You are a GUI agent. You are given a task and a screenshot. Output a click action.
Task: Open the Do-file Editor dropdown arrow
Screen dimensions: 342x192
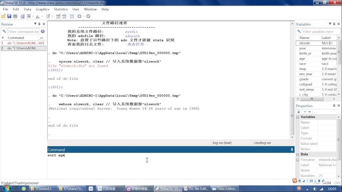click(52, 17)
